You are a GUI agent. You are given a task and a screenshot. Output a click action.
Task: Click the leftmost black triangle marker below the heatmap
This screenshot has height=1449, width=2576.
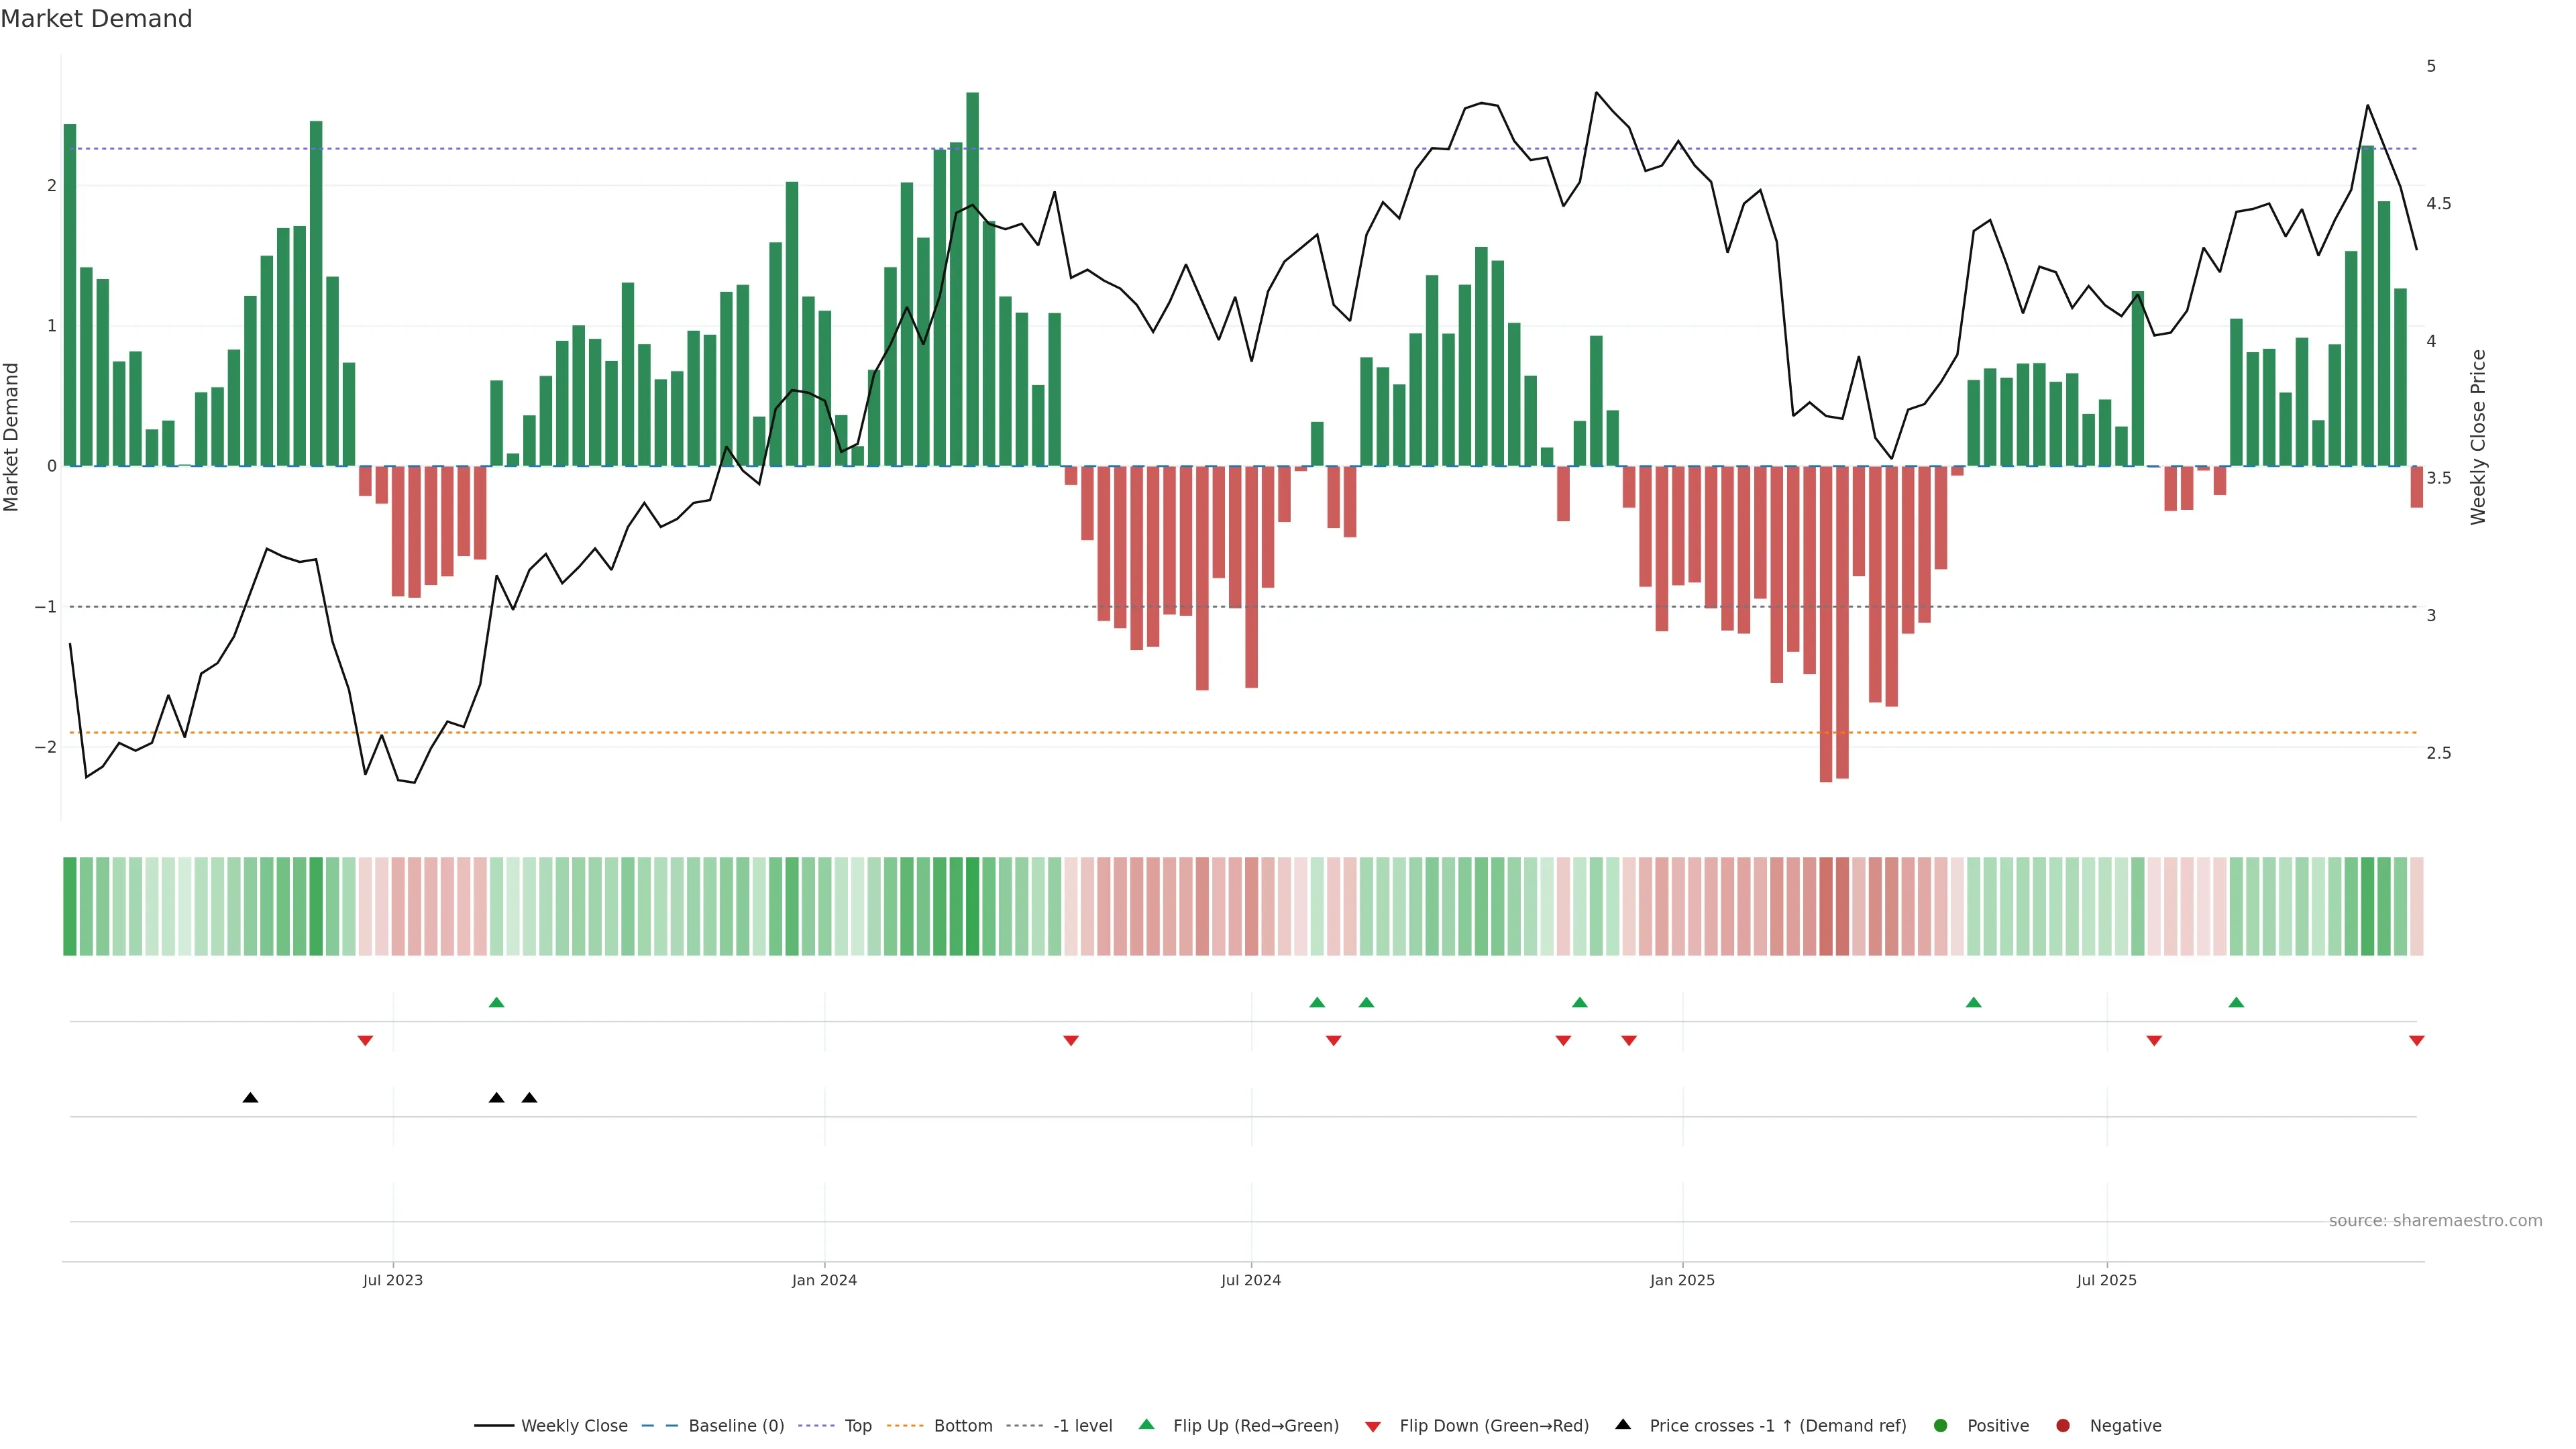pyautogui.click(x=250, y=1098)
